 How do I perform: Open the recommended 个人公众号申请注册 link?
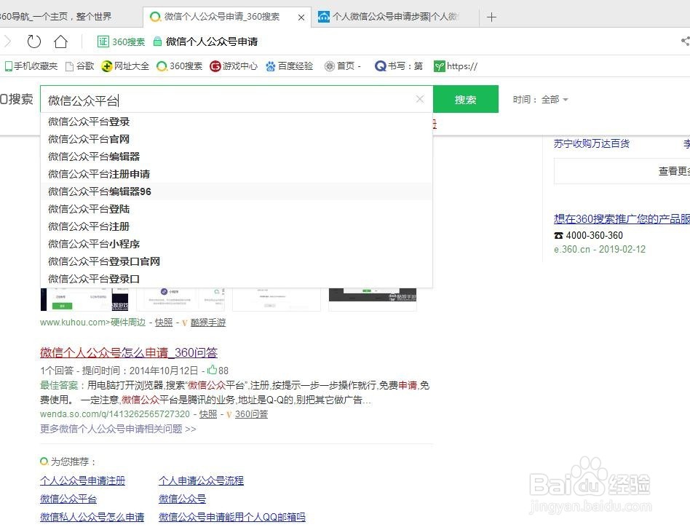(x=83, y=480)
